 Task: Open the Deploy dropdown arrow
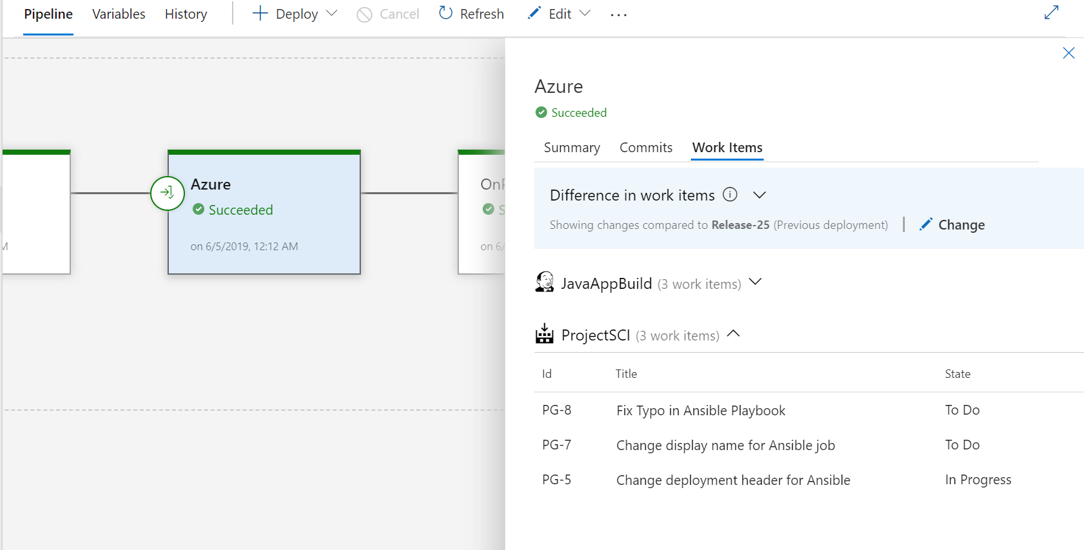(332, 13)
